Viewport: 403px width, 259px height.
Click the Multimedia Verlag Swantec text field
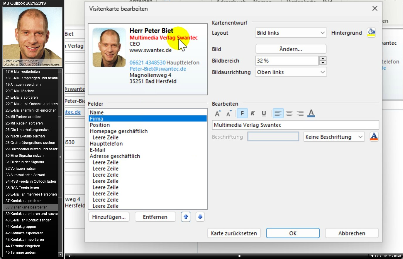(x=295, y=125)
